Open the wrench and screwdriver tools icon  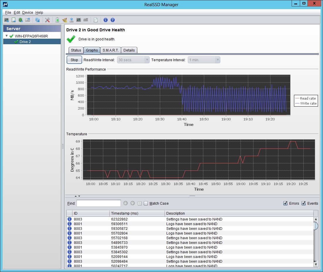pos(47,20)
